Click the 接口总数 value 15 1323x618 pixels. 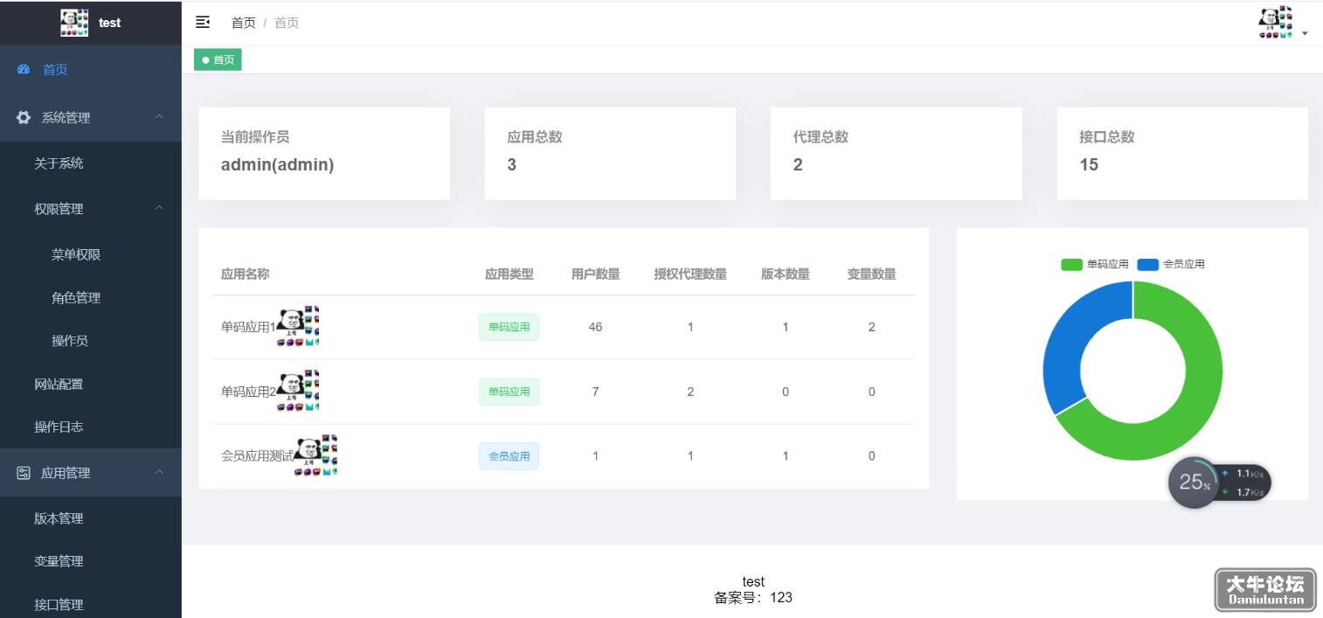point(1089,164)
